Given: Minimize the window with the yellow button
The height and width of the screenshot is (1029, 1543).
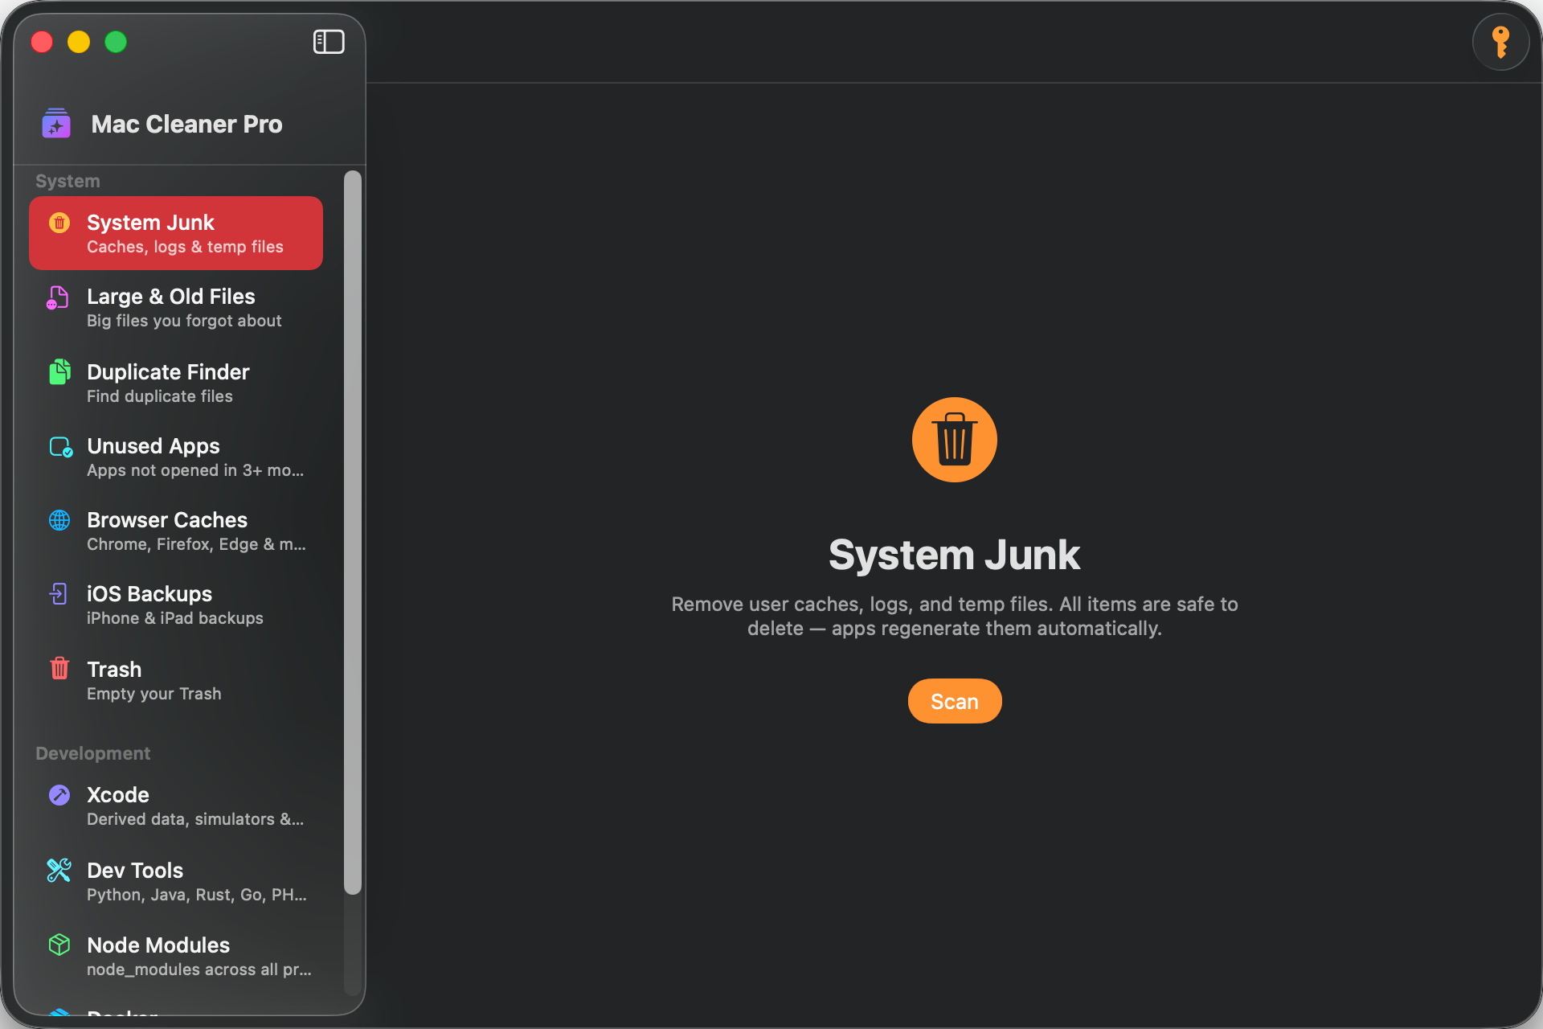Looking at the screenshot, I should (x=79, y=42).
